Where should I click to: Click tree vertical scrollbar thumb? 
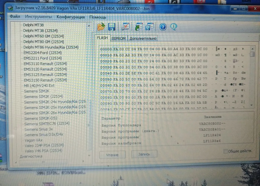tap(89, 125)
